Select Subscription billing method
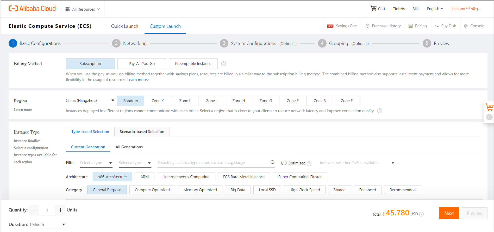The width and height of the screenshot is (494, 232). [x=90, y=64]
